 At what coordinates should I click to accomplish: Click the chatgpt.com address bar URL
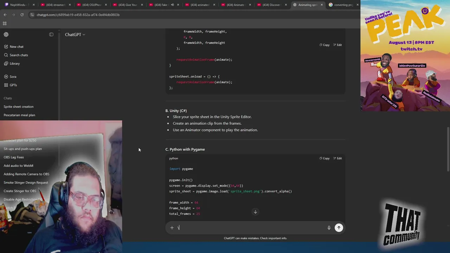[x=78, y=15]
